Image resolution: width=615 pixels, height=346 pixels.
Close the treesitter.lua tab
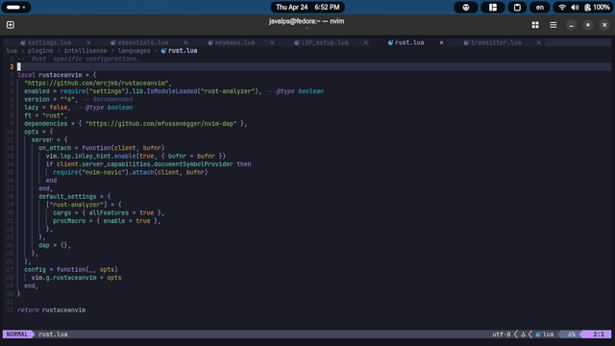point(538,42)
